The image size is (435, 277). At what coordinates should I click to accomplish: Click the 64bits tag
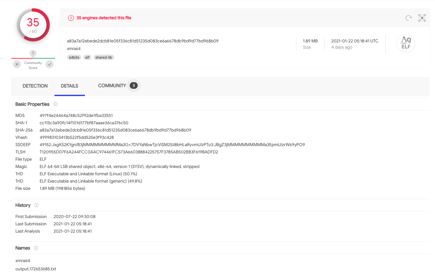pos(74,57)
